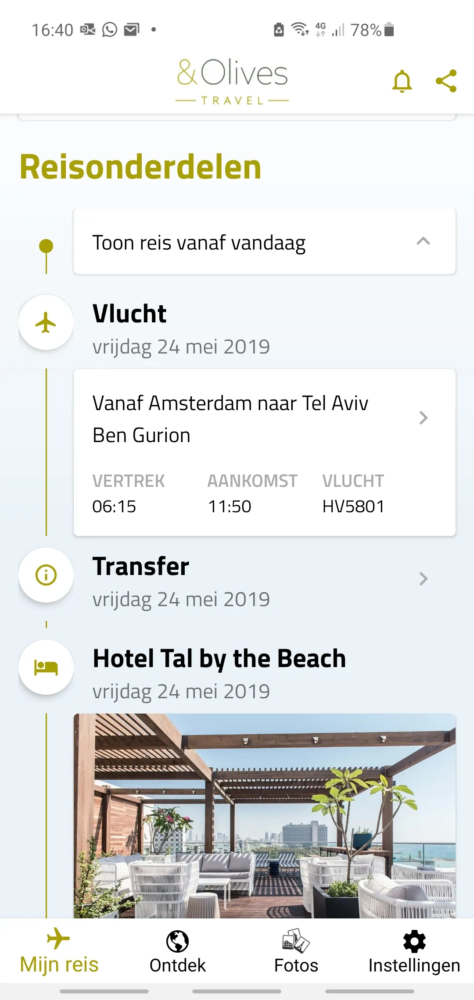Tap the share icon in header
Screen dimensions: 474x1000
click(x=446, y=81)
